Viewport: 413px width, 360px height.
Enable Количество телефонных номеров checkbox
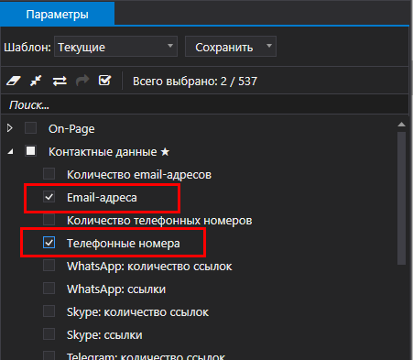[x=49, y=220]
